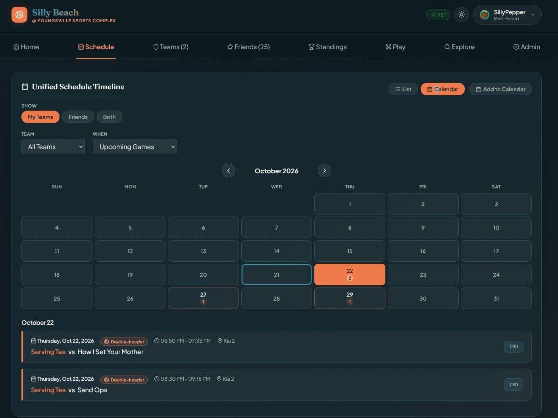Image resolution: width=558 pixels, height=418 pixels.
Task: Click TBD badge on 06:50 PM game
Action: coord(514,347)
